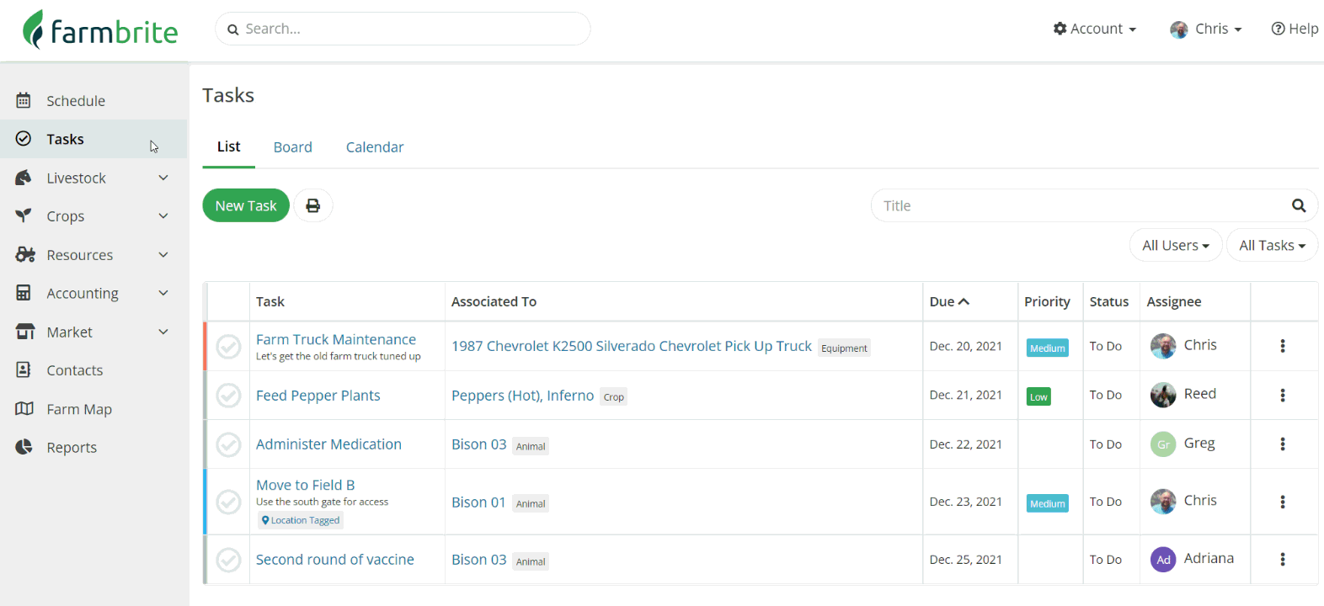Image resolution: width=1324 pixels, height=606 pixels.
Task: Click the magnifier icon in Title search
Action: point(1299,205)
